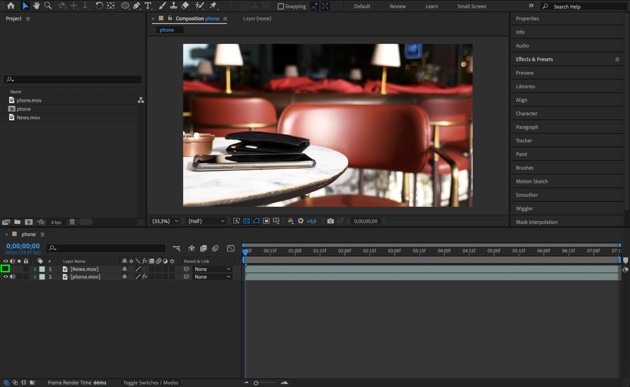Toggle the transparency grid button
The width and height of the screenshot is (630, 387).
246,221
